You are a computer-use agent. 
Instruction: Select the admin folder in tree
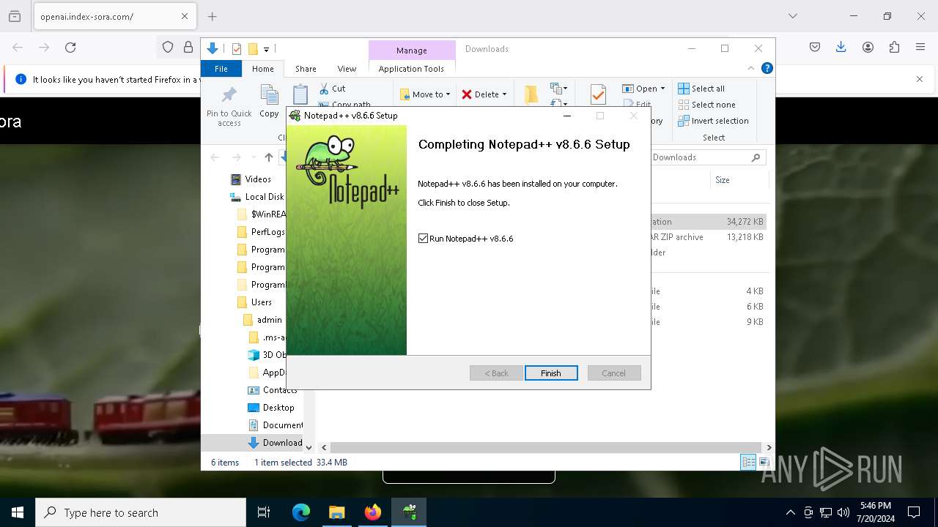(262, 320)
